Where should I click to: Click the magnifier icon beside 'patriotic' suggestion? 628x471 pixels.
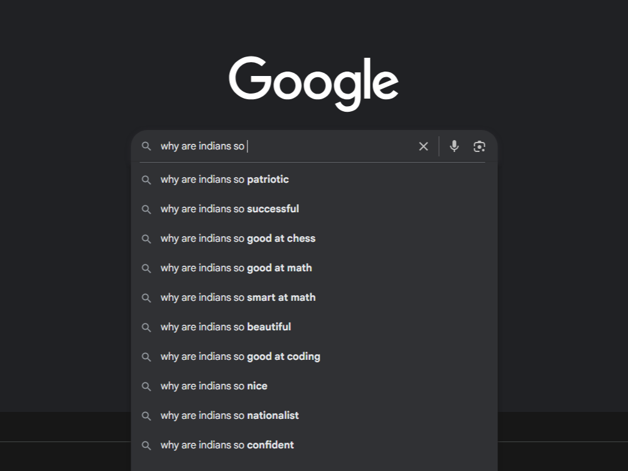click(x=146, y=180)
